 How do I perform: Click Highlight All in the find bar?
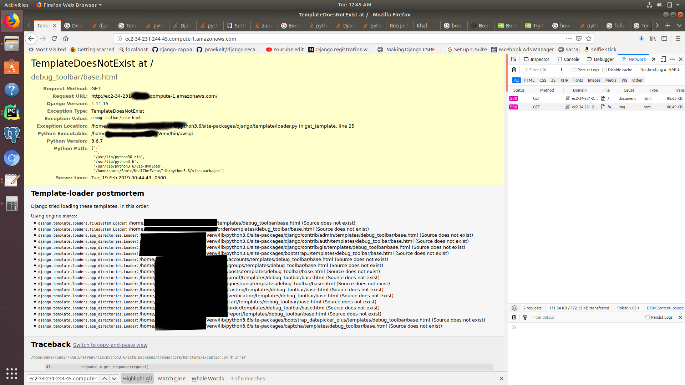pyautogui.click(x=137, y=378)
